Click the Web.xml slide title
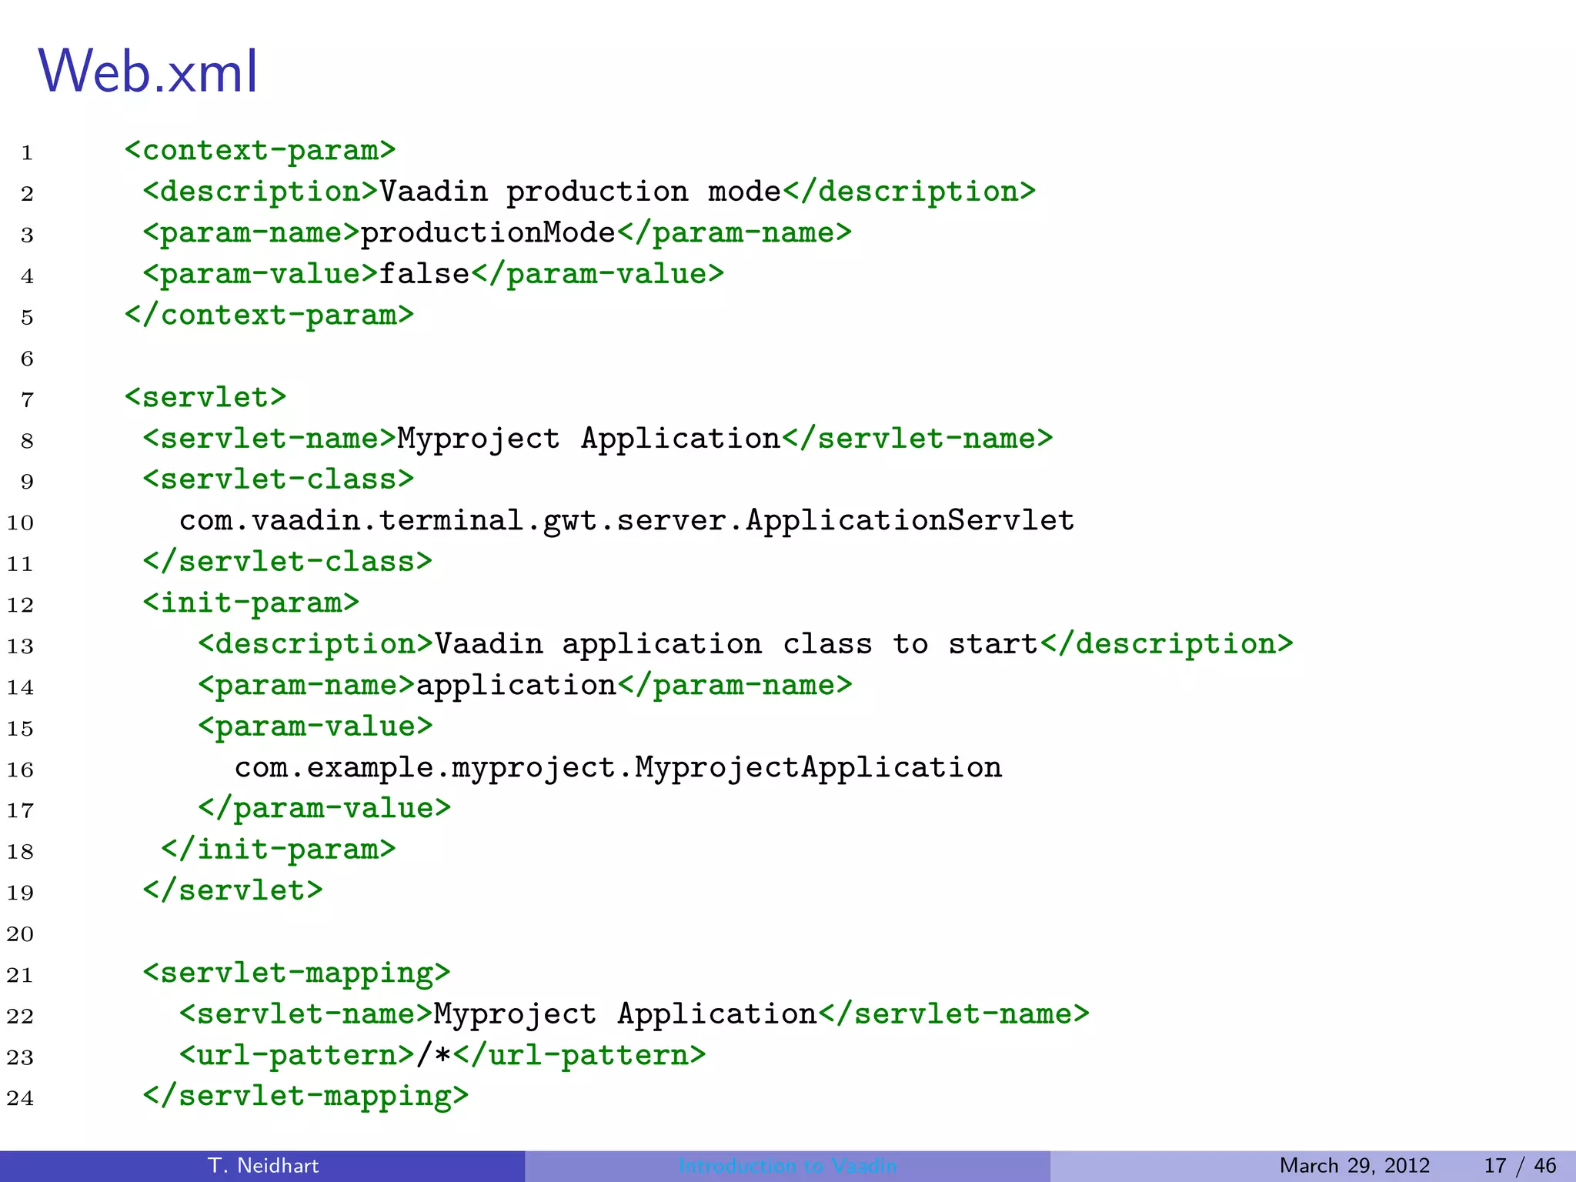The height and width of the screenshot is (1182, 1576). click(148, 72)
